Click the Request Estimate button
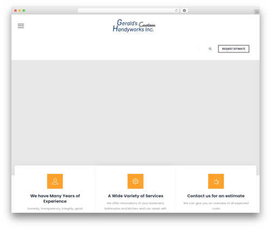The image size is (271, 229). 234,49
